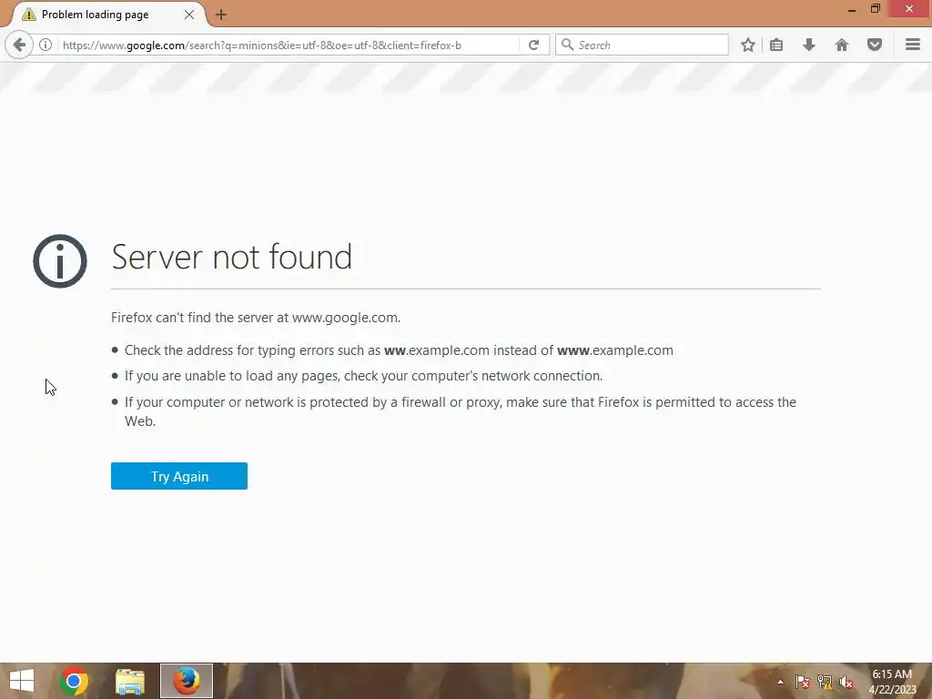
Task: Open site information icon in address bar
Action: [x=46, y=46]
